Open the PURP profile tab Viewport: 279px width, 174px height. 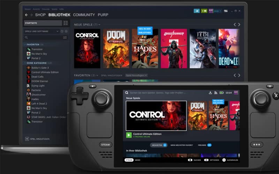pyautogui.click(x=103, y=15)
